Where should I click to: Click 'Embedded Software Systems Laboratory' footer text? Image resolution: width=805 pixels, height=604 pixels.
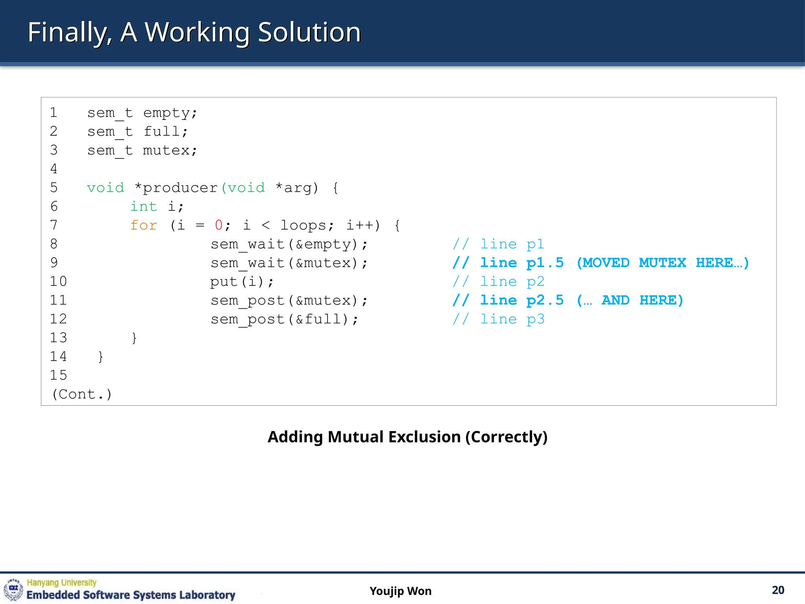pos(130,595)
